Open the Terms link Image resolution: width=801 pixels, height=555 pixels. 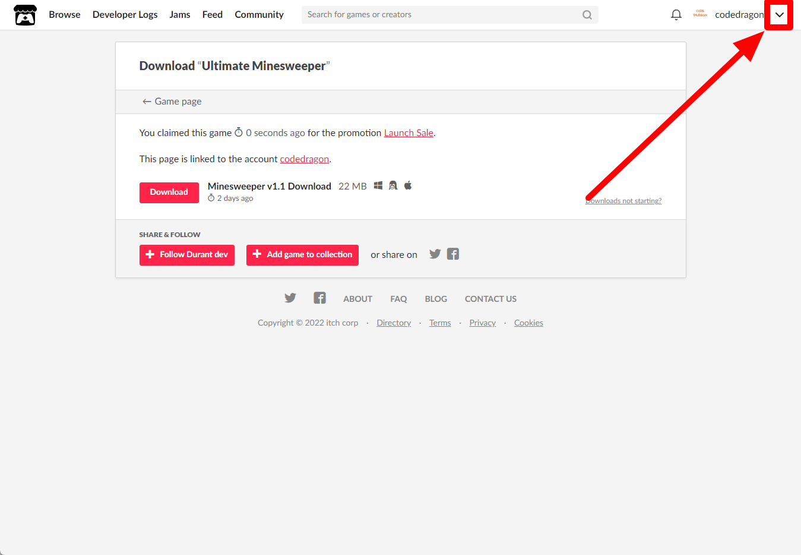pos(440,323)
